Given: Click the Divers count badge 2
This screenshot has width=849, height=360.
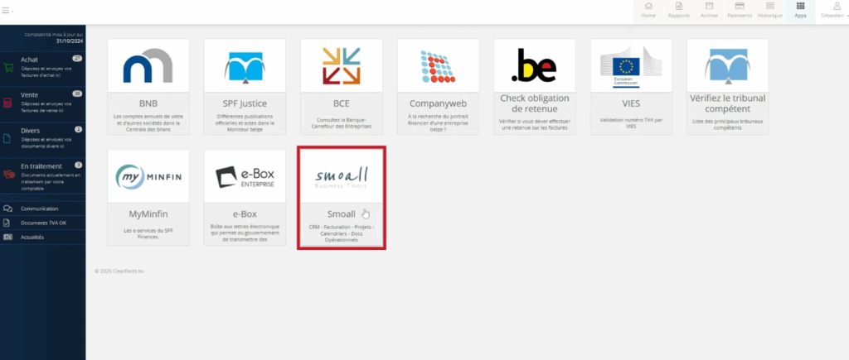Looking at the screenshot, I should click(x=79, y=129).
